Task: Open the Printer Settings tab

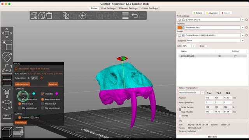Action: 149,9
